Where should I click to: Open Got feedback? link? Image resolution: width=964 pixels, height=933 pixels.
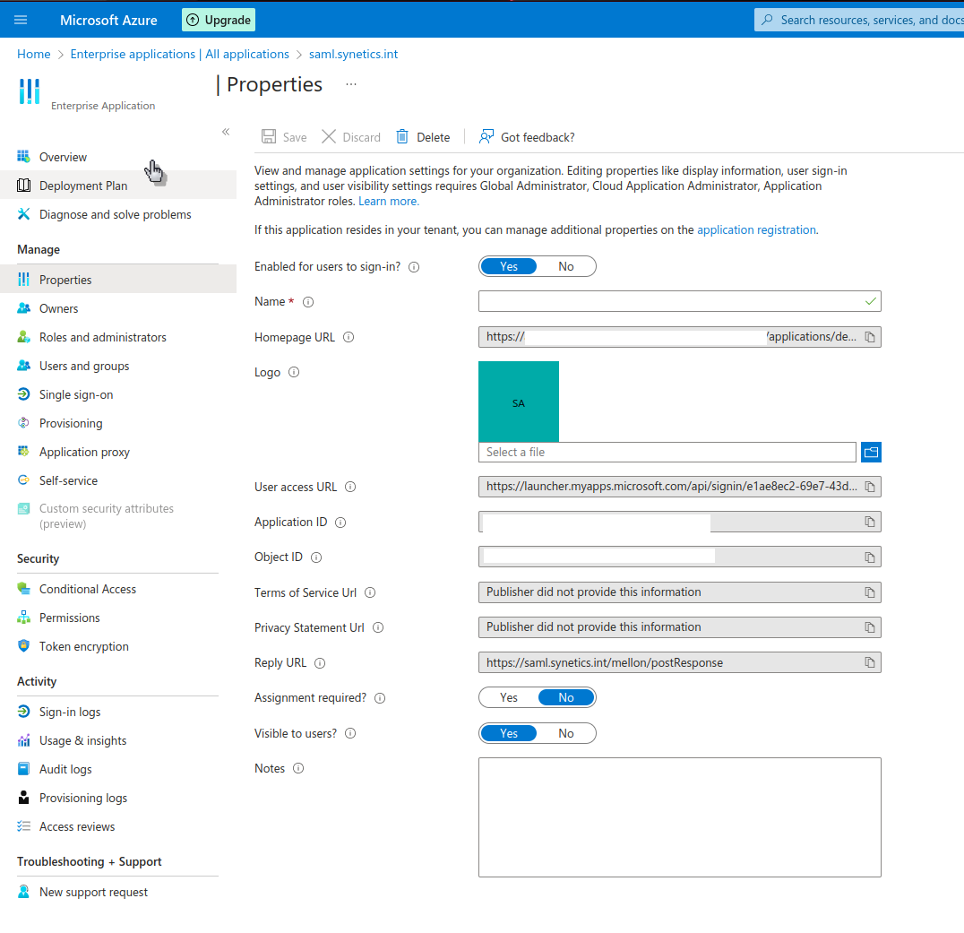point(527,137)
